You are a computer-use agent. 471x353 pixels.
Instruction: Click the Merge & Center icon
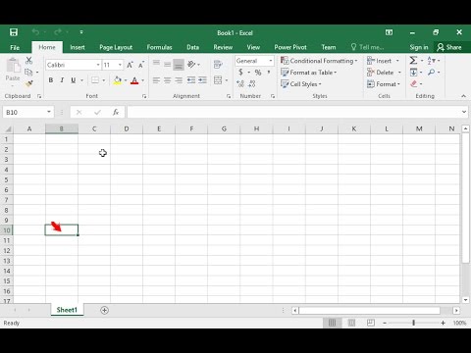(x=218, y=80)
